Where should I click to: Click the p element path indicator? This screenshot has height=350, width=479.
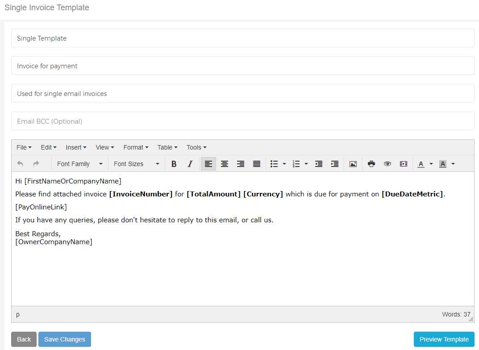pyautogui.click(x=18, y=314)
